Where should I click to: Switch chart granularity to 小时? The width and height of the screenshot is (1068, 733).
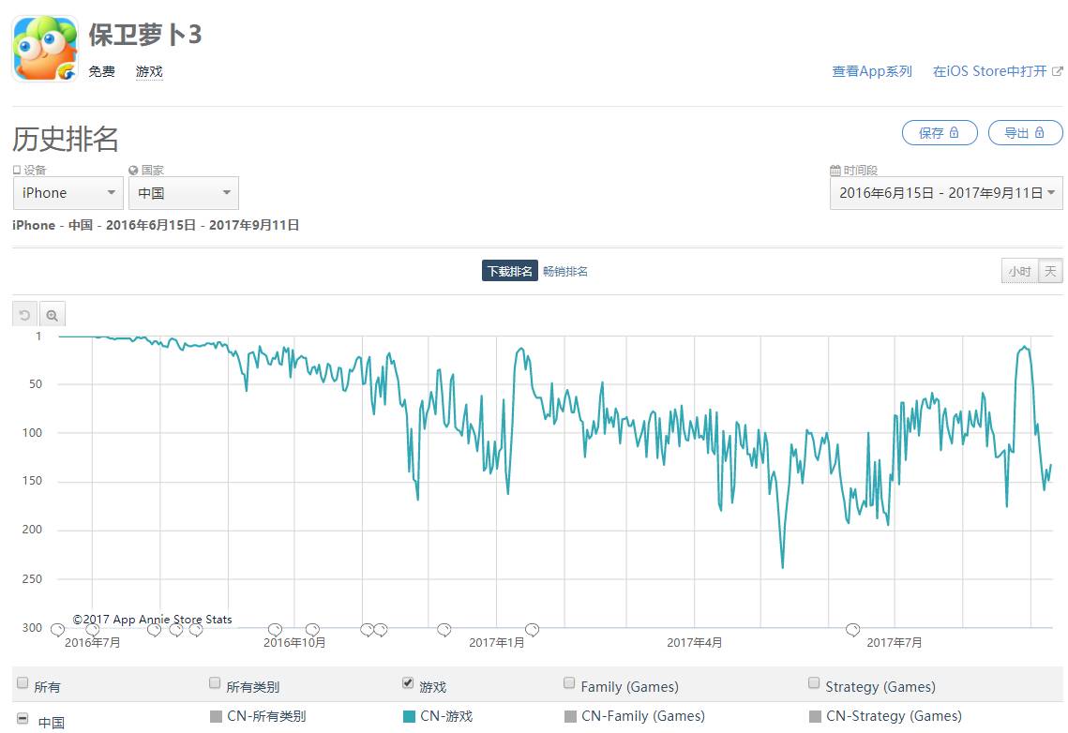pyautogui.click(x=1019, y=272)
